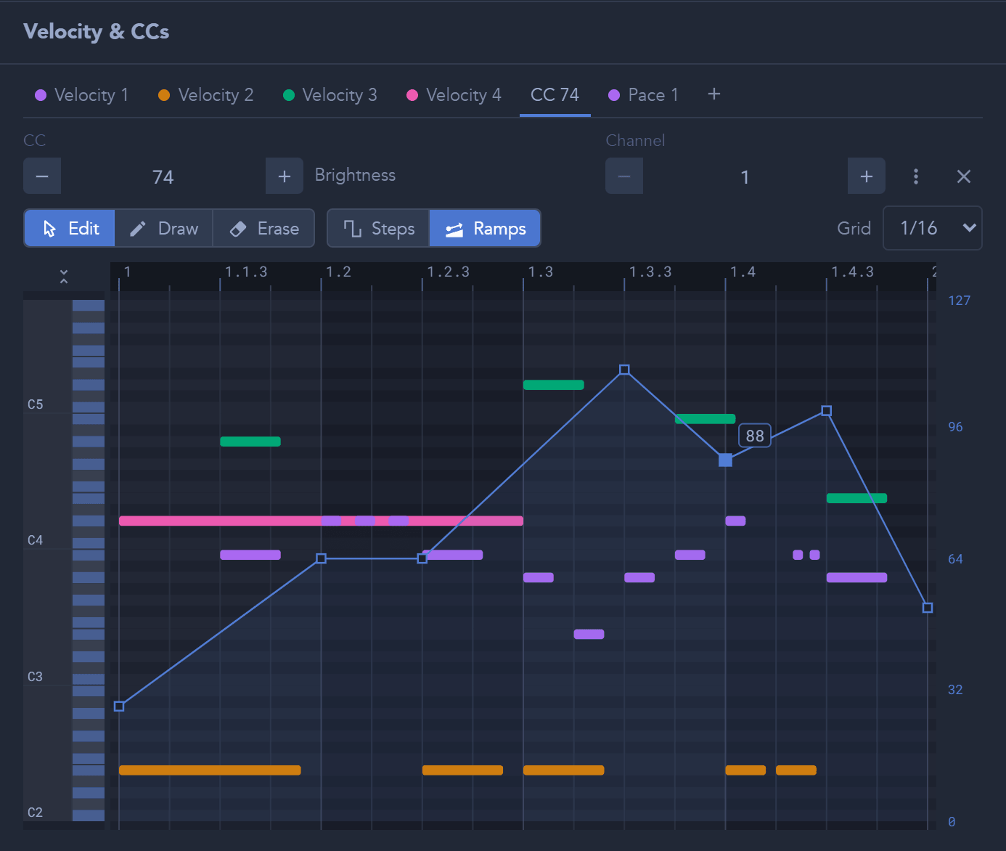The height and width of the screenshot is (851, 1006).
Task: Open the Velocity 1 tab
Action: pos(82,95)
